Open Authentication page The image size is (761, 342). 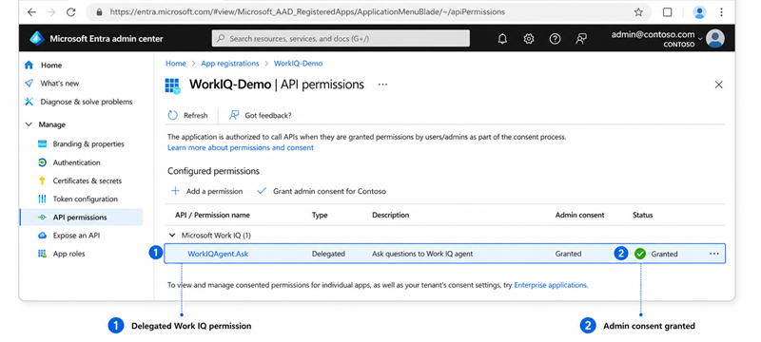point(76,162)
